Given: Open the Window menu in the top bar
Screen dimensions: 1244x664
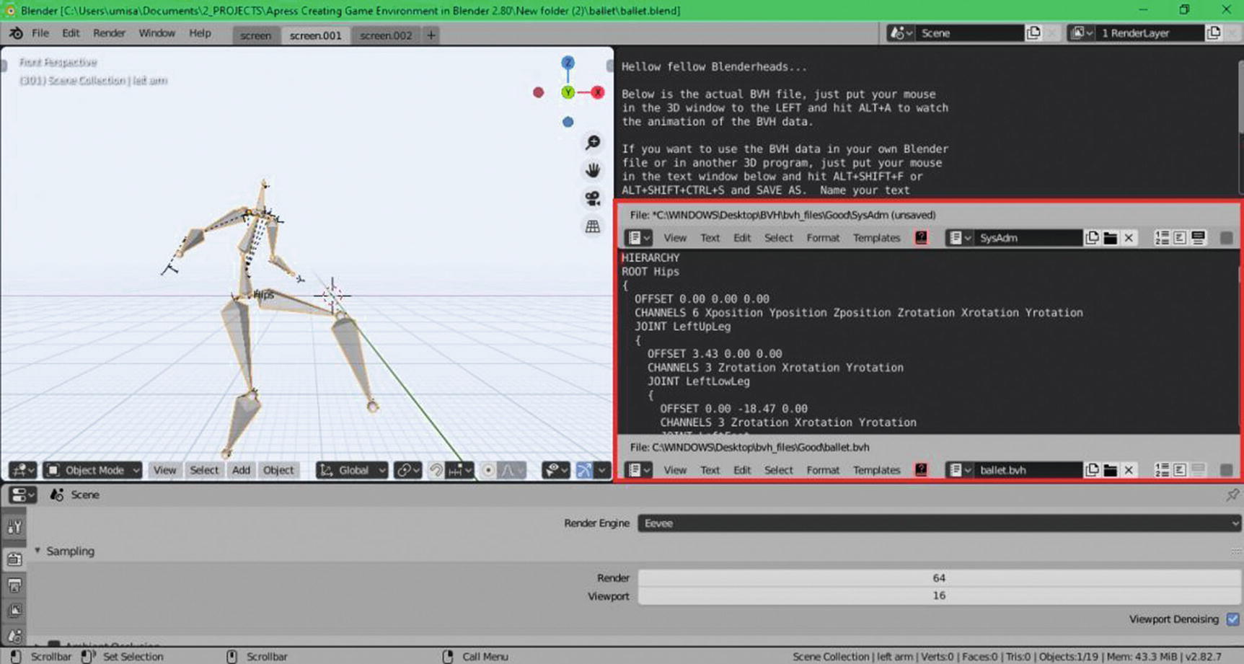Looking at the screenshot, I should tap(156, 33).
